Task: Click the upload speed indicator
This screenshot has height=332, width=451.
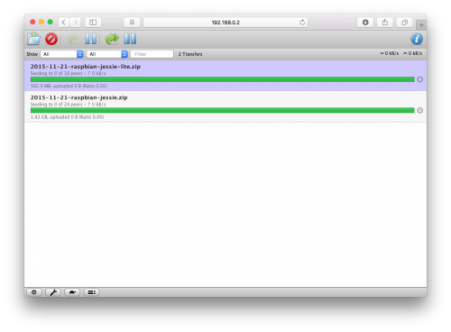Action: point(413,53)
